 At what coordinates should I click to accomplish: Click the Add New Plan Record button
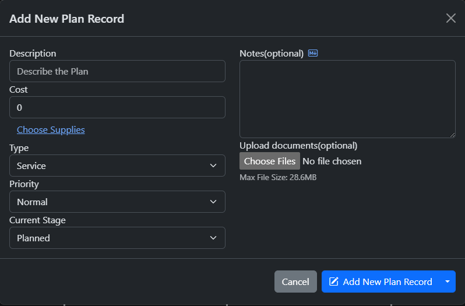381,282
